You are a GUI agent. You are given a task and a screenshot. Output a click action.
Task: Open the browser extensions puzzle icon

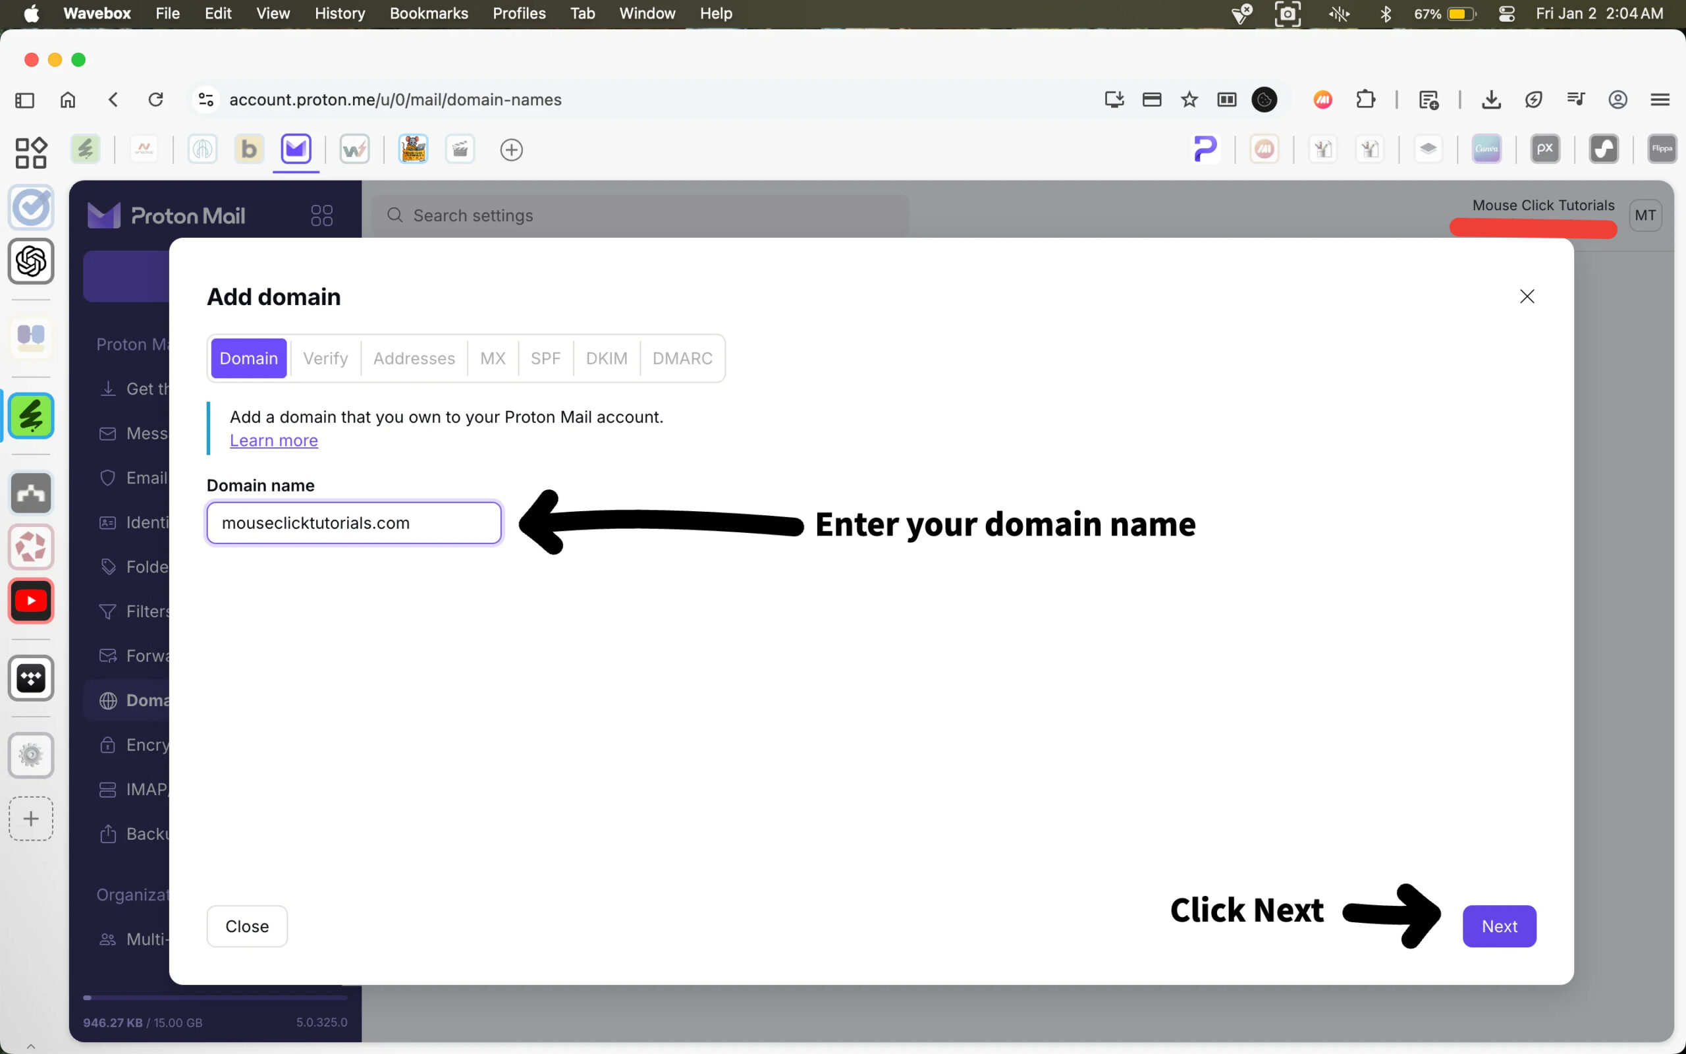point(1365,99)
